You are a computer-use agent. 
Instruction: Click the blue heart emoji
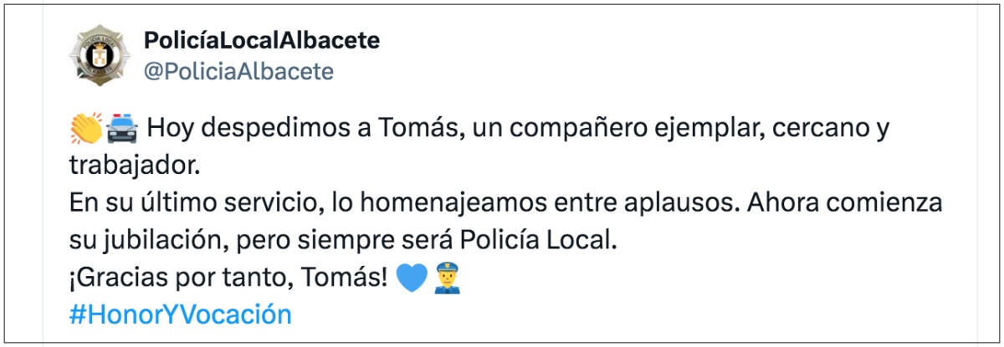coord(412,278)
